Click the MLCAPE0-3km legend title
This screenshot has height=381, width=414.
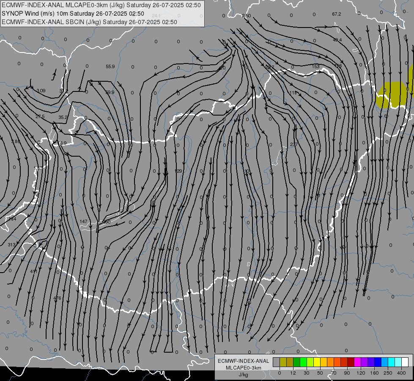click(244, 368)
